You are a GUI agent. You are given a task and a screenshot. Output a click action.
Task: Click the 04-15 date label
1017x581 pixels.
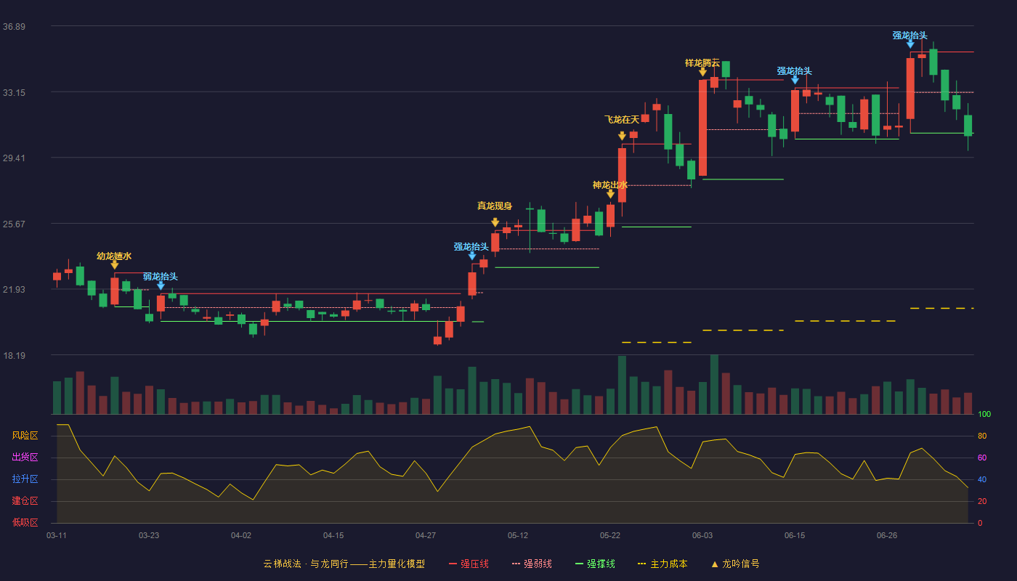click(333, 535)
